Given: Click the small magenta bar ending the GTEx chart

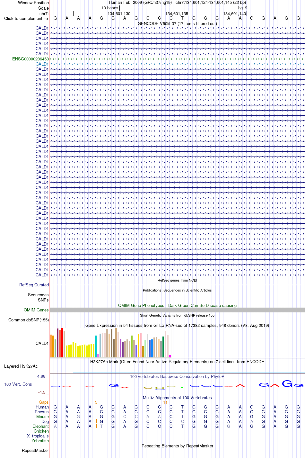Looking at the screenshot, I should [x=170, y=356].
